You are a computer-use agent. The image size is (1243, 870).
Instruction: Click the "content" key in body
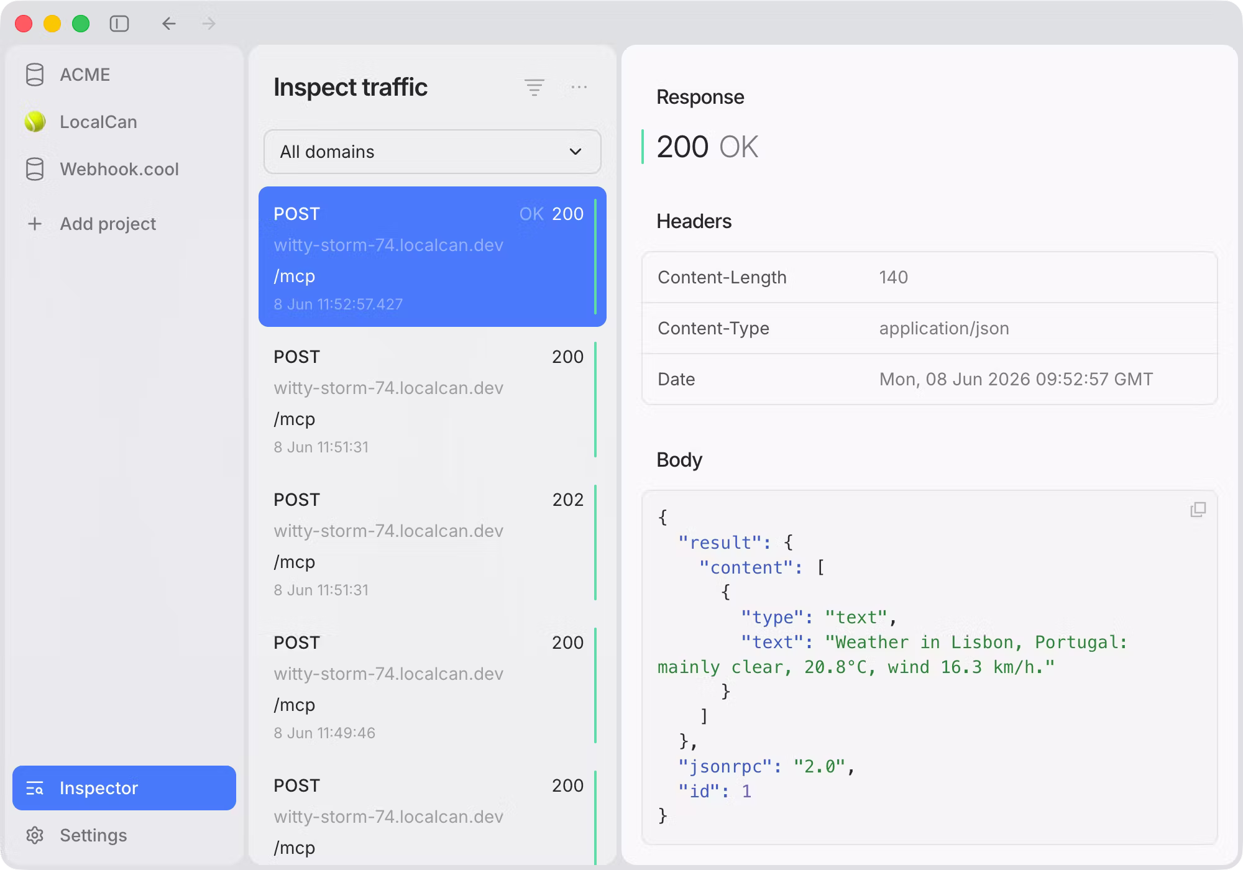(x=745, y=567)
